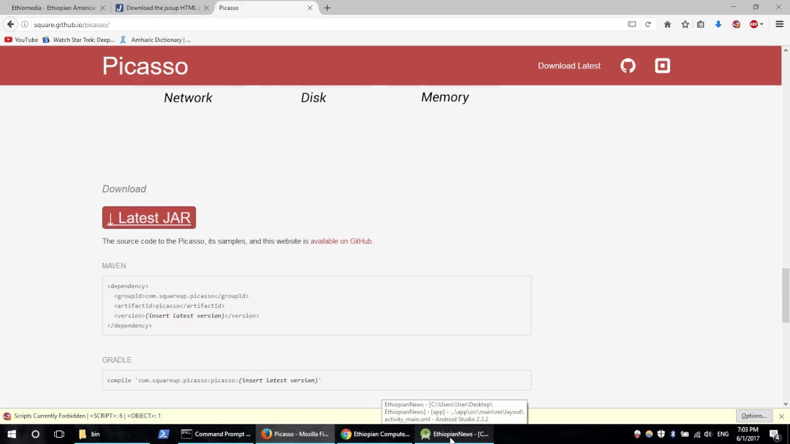Image resolution: width=790 pixels, height=444 pixels.
Task: Close the Download jsoup HTML tab
Action: pos(206,8)
